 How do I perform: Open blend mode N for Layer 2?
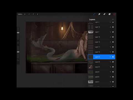click(x=110, y=32)
